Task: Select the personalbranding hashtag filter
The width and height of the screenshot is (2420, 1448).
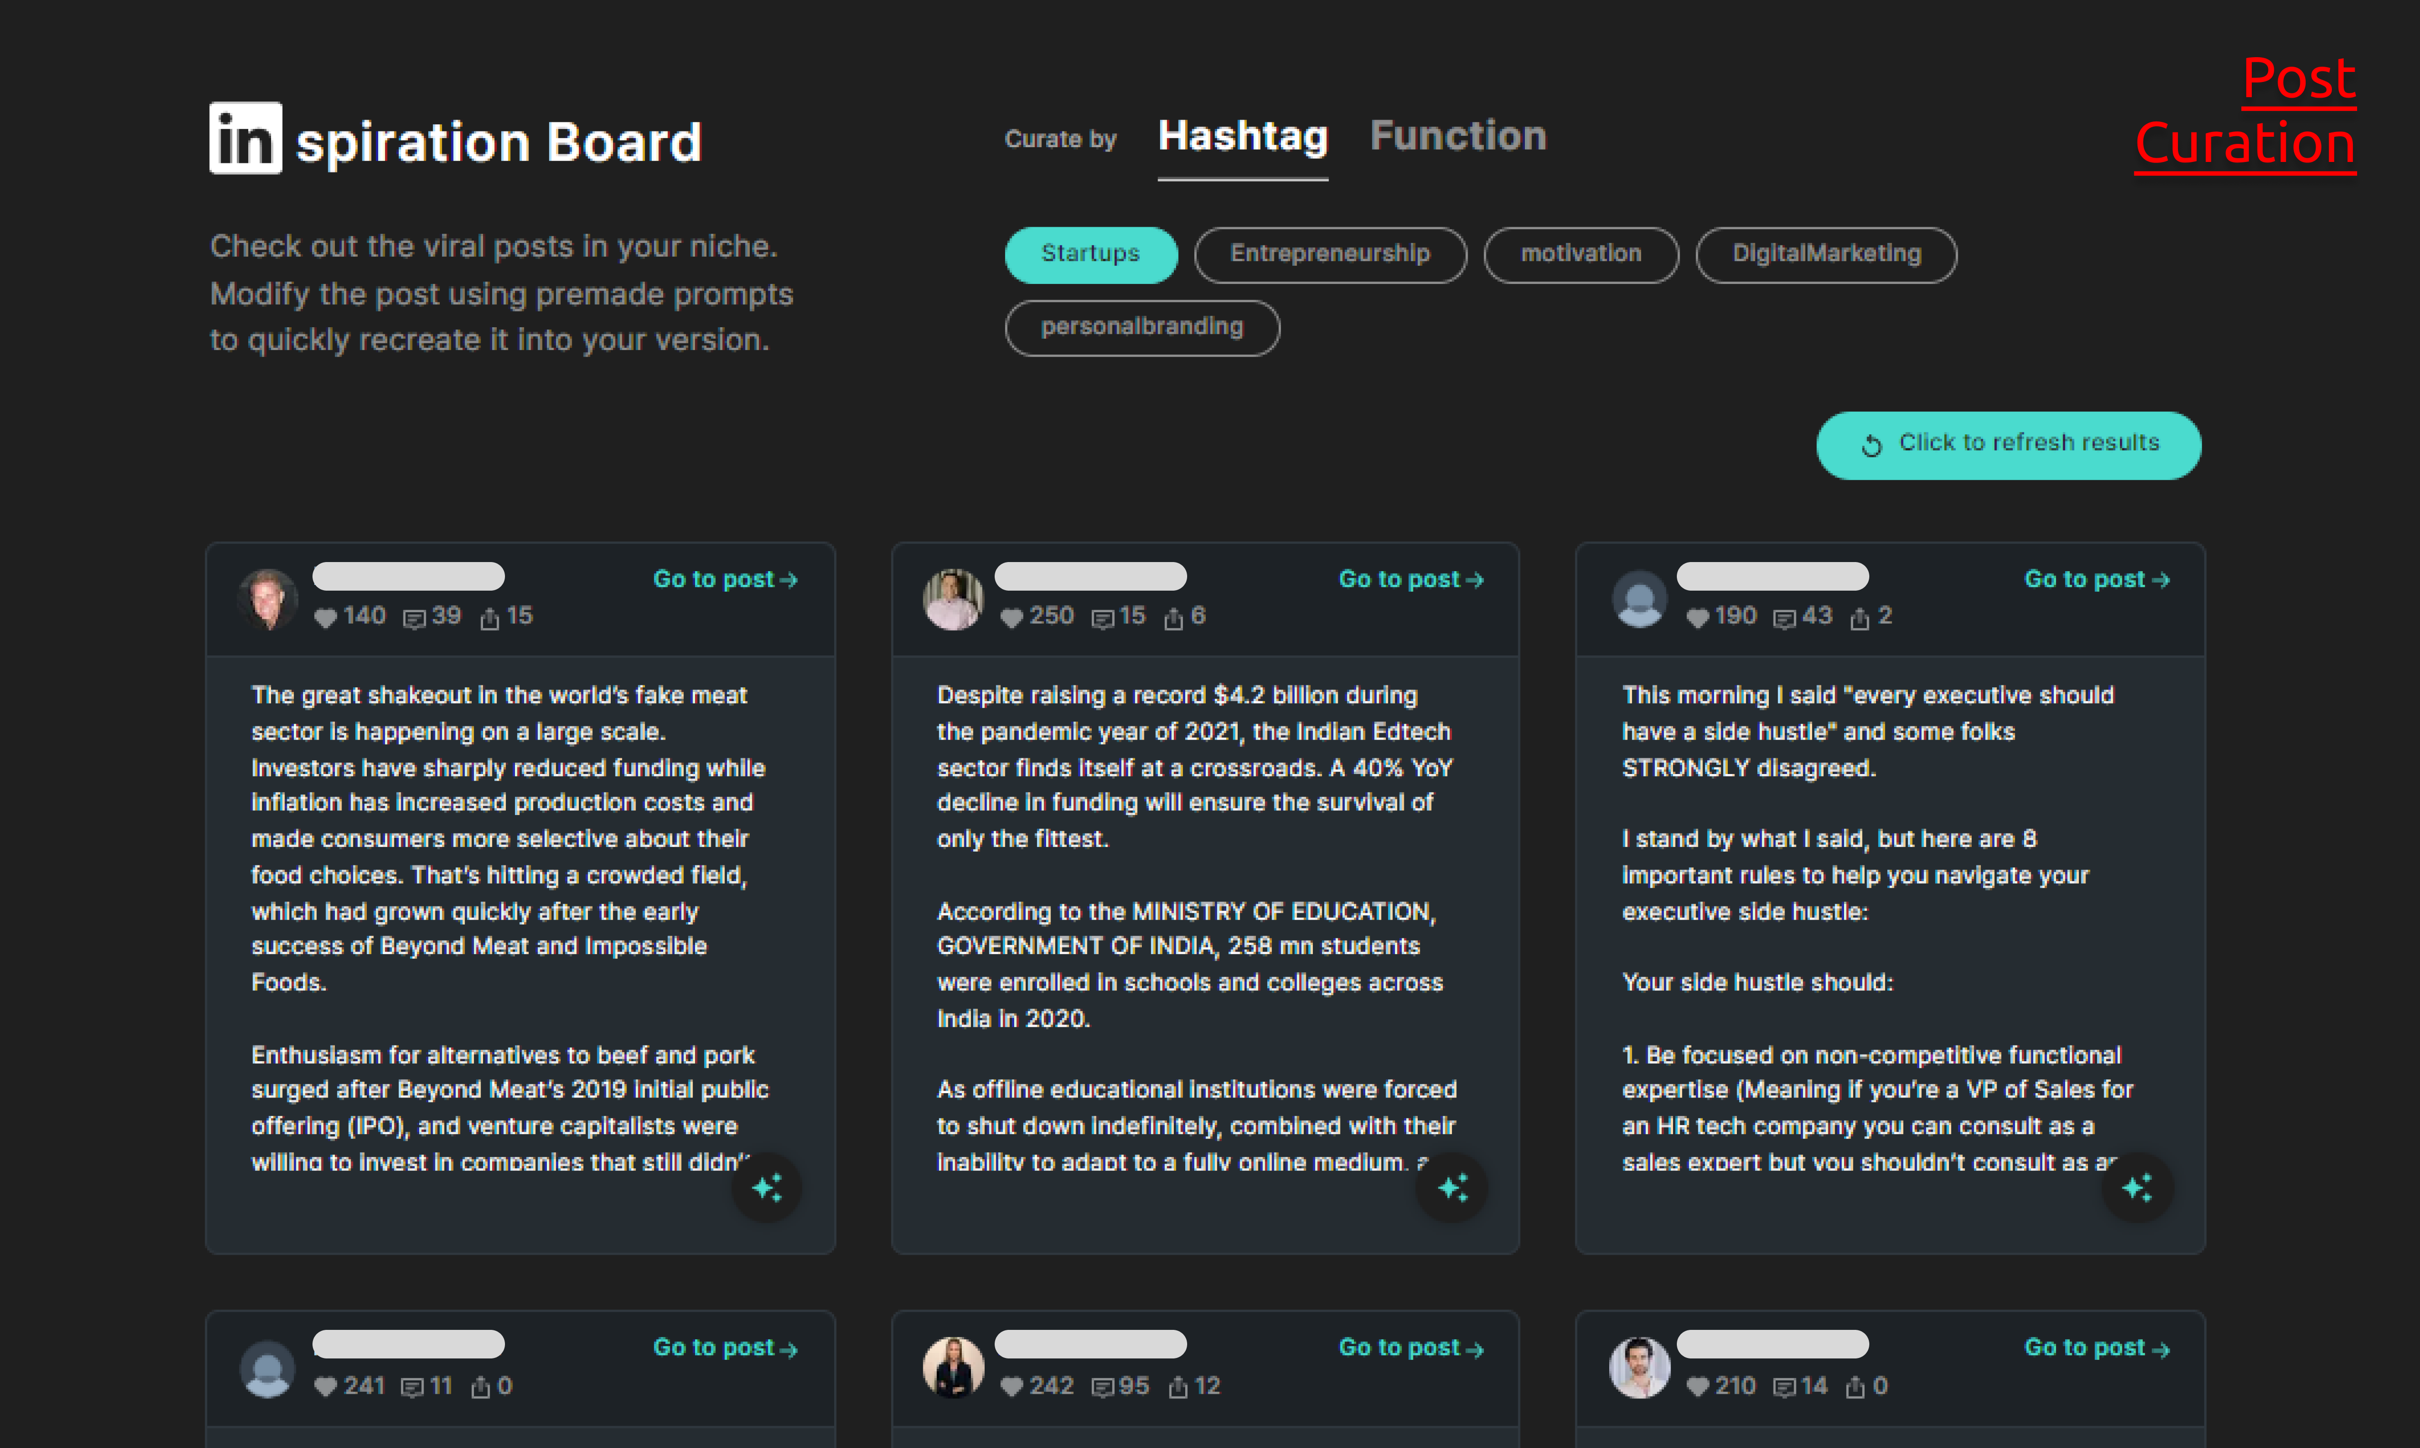Action: pos(1142,328)
